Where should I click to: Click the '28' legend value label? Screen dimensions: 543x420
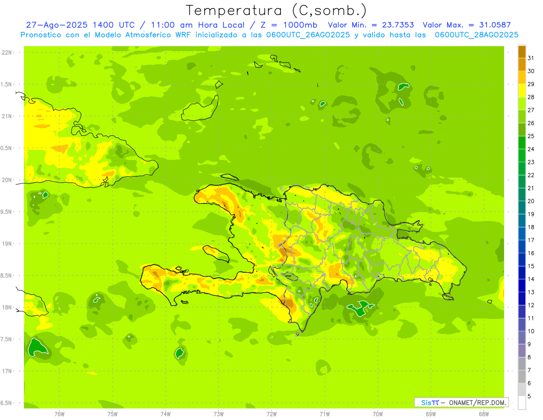531,97
